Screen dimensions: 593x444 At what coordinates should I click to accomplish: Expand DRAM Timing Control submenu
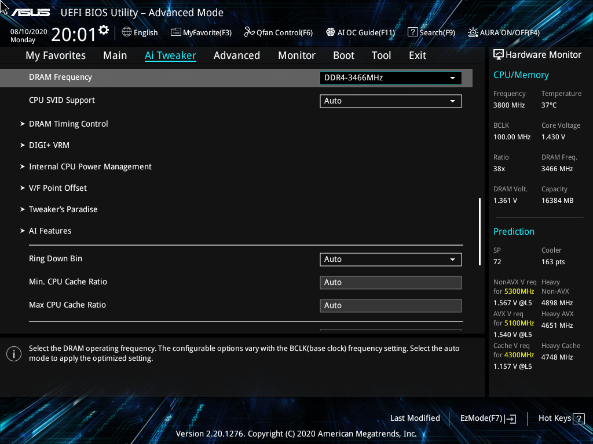pyautogui.click(x=68, y=124)
